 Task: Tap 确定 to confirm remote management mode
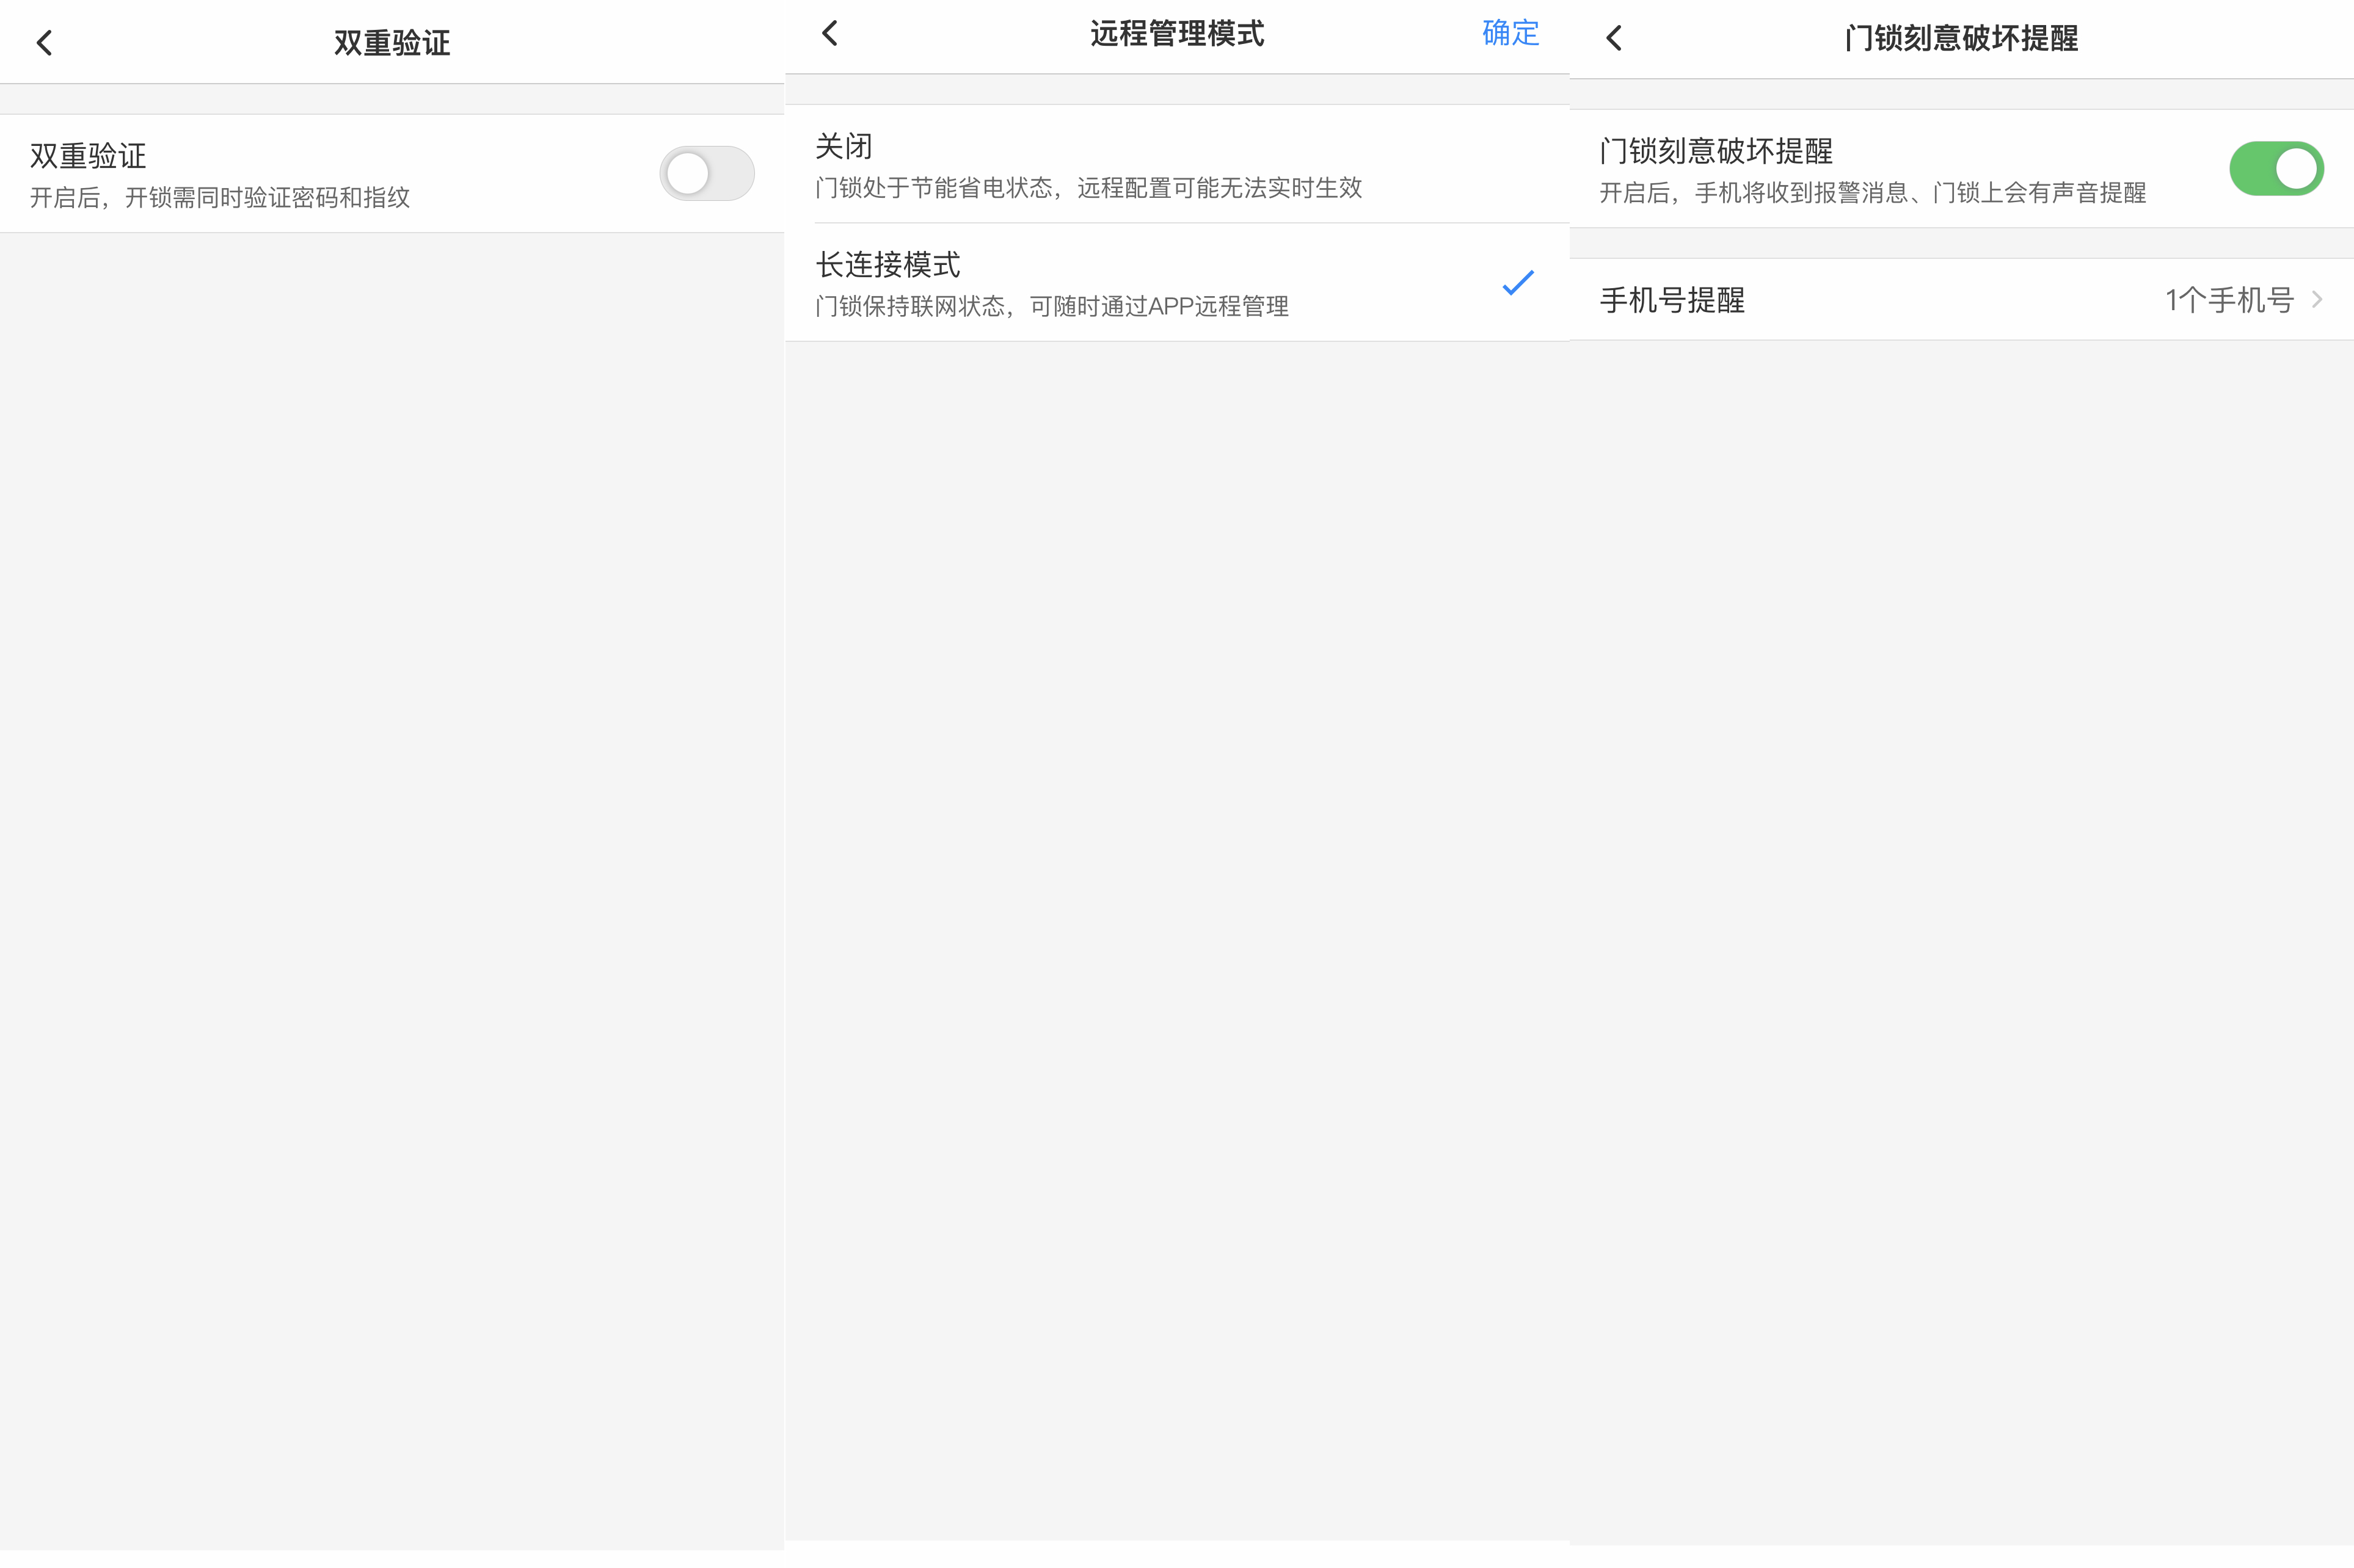(1510, 33)
